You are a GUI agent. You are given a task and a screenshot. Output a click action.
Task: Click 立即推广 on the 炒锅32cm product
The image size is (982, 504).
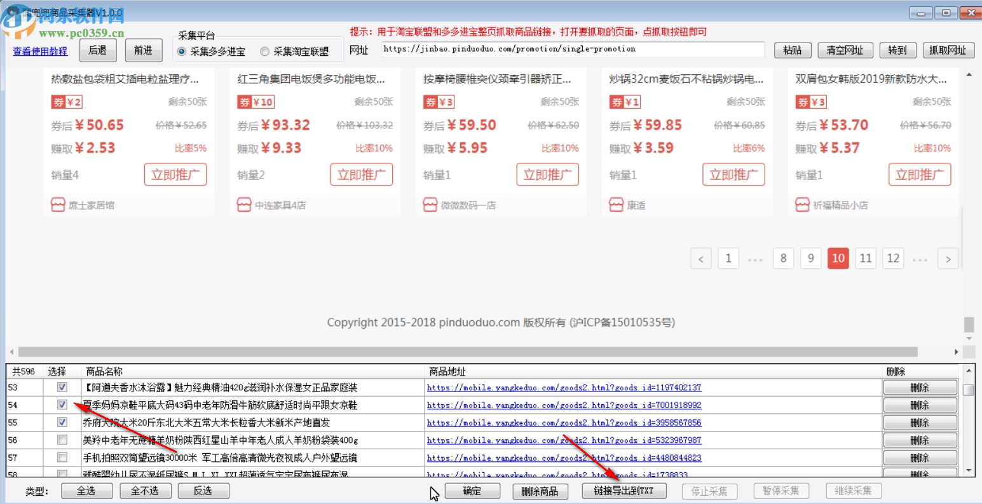[733, 174]
